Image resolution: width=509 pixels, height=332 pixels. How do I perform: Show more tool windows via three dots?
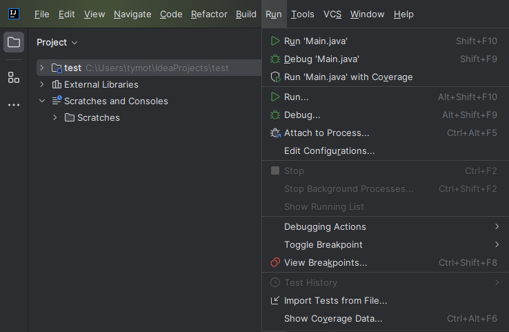point(14,105)
